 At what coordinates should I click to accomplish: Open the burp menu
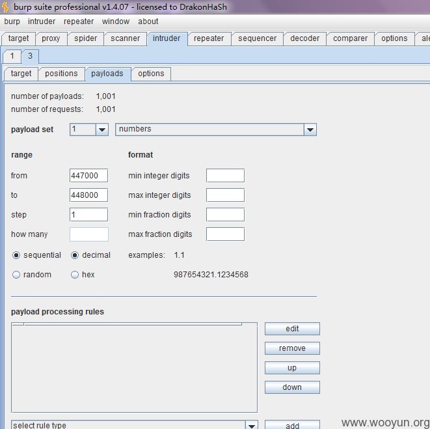pyautogui.click(x=12, y=21)
